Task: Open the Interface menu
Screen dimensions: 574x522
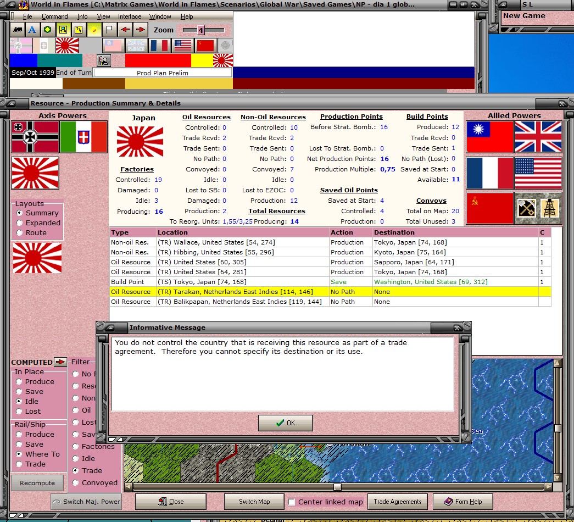Action: pyautogui.click(x=130, y=16)
